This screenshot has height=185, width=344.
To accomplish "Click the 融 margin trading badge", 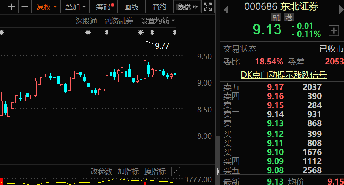I will [277, 17].
